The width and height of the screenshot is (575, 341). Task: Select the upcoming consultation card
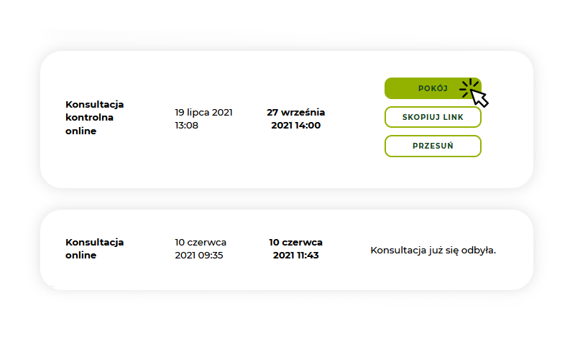coord(287,119)
